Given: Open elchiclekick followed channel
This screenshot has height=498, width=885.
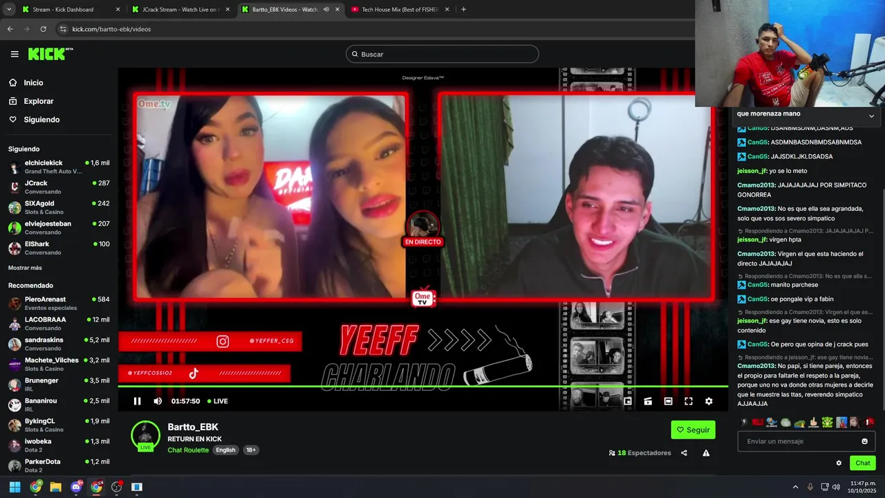Looking at the screenshot, I should 59,167.
